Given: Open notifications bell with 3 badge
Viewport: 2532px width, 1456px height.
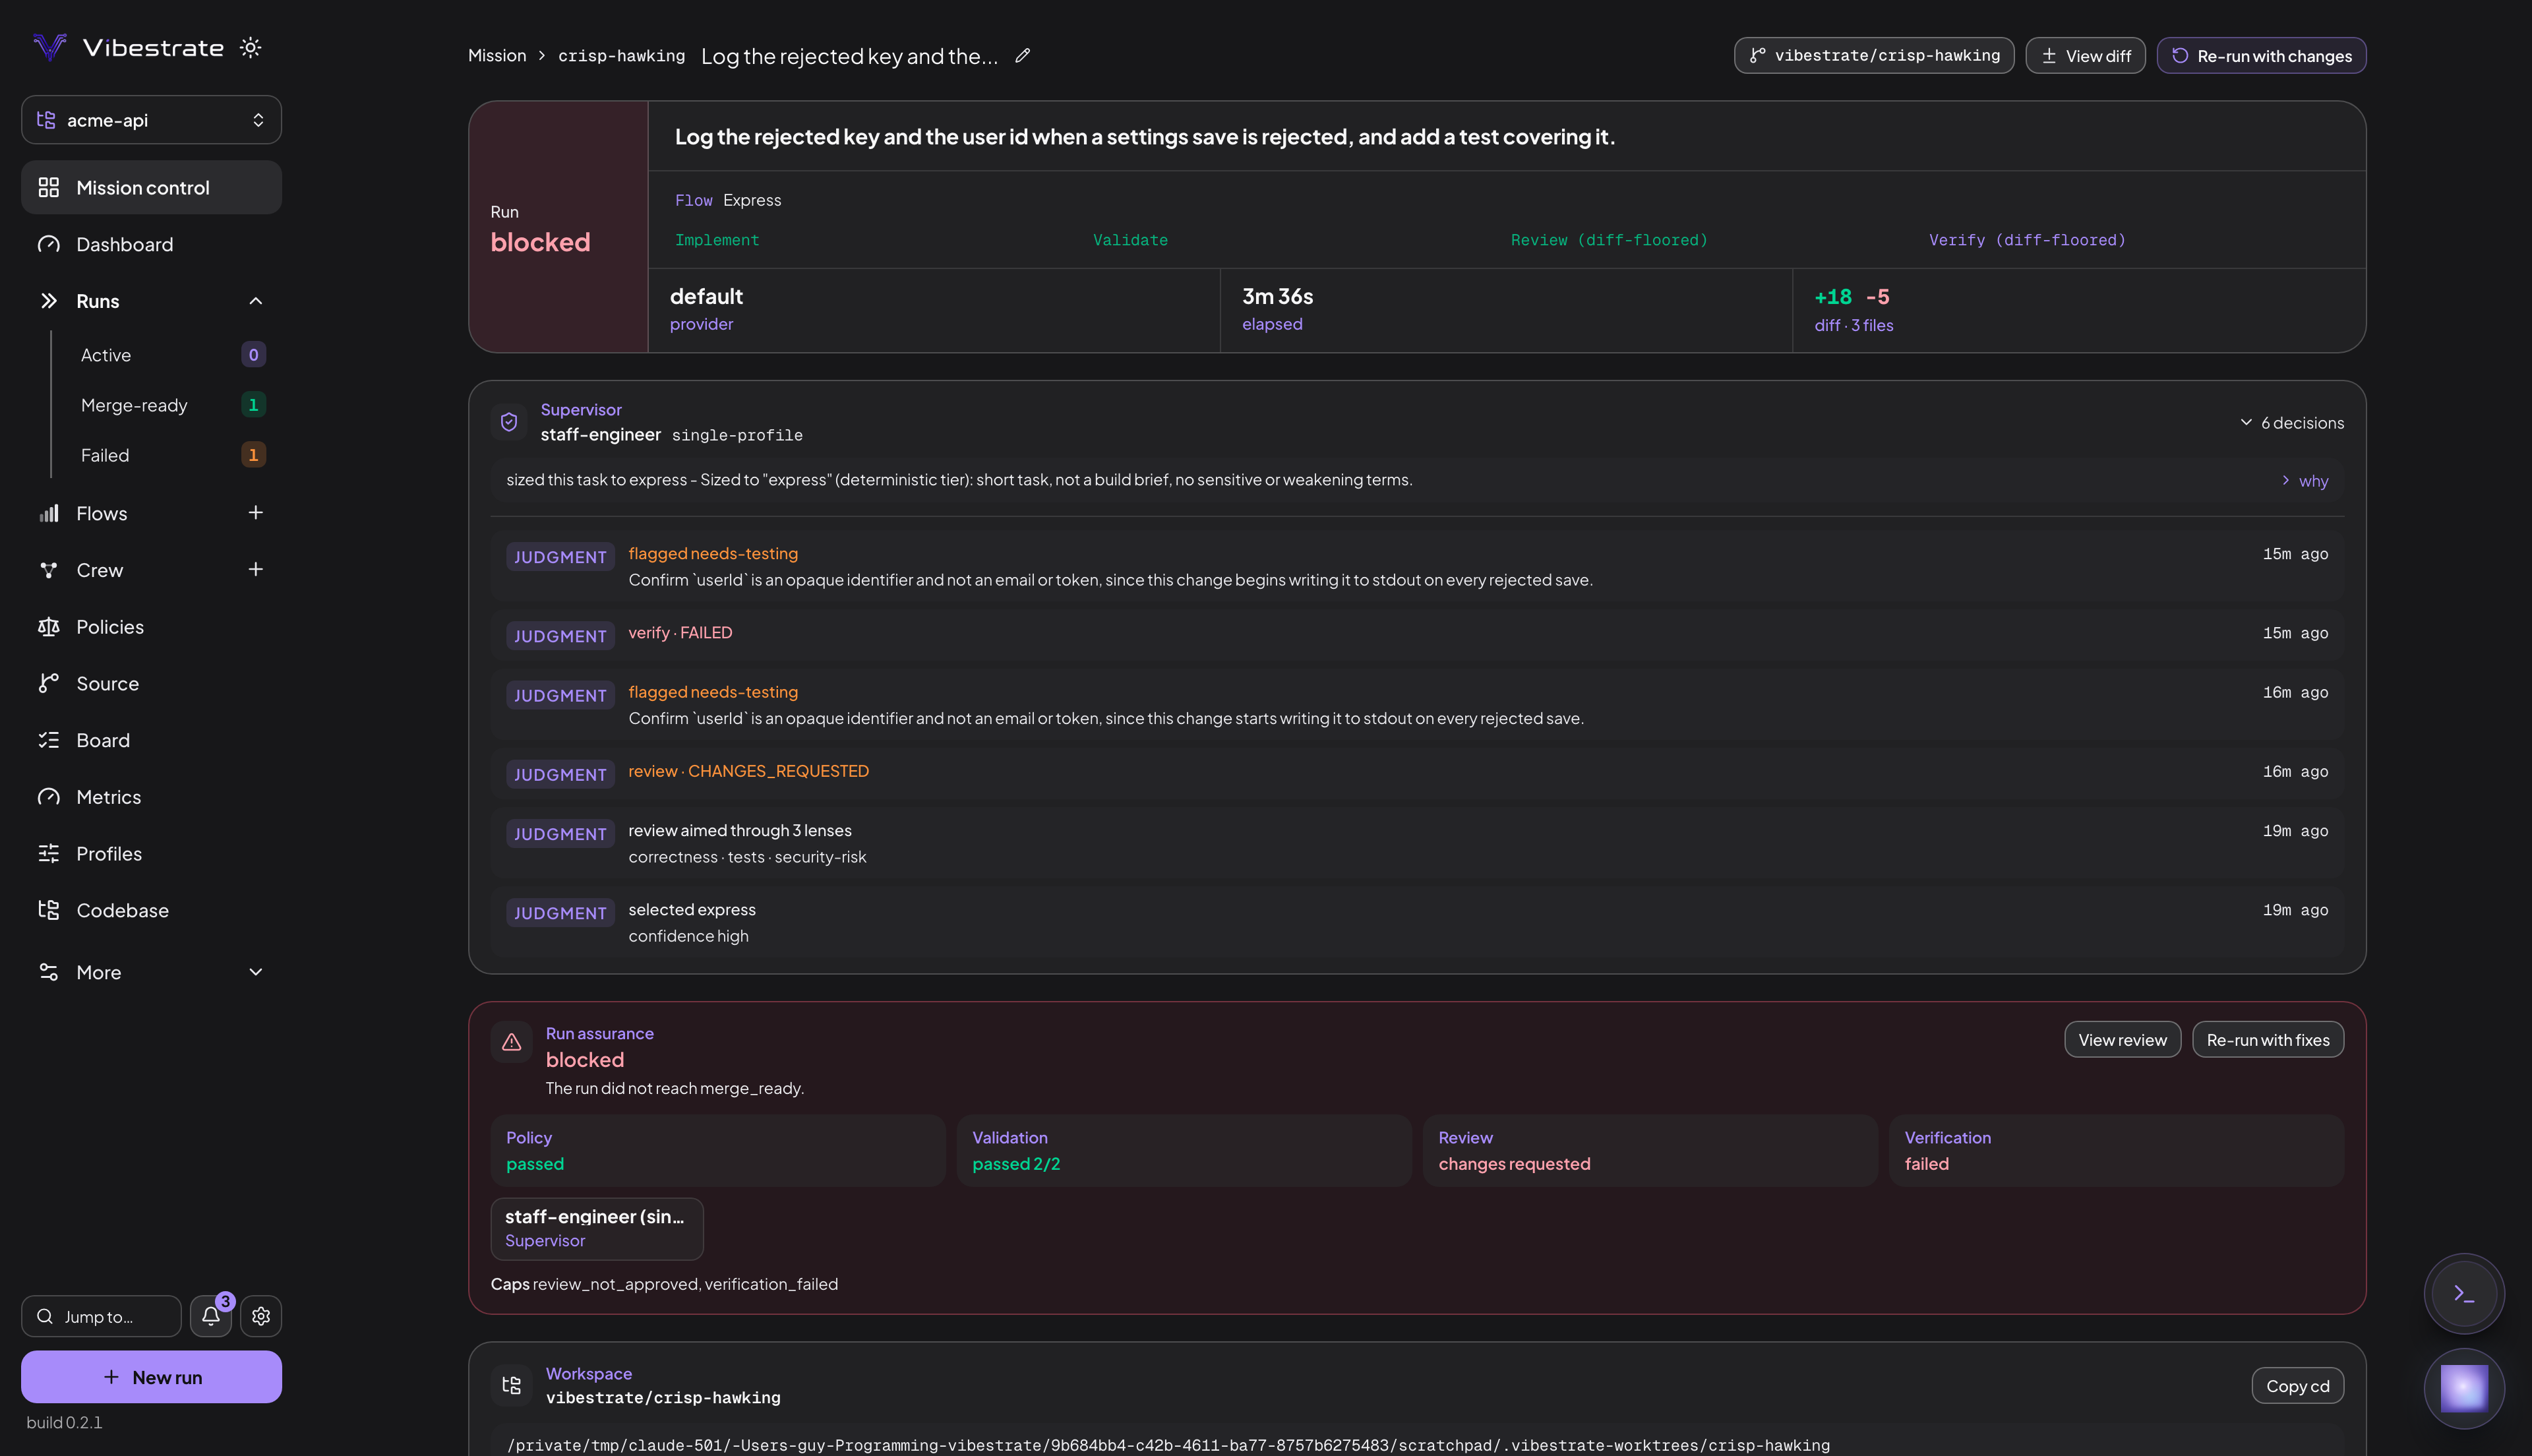Looking at the screenshot, I should pos(211,1317).
